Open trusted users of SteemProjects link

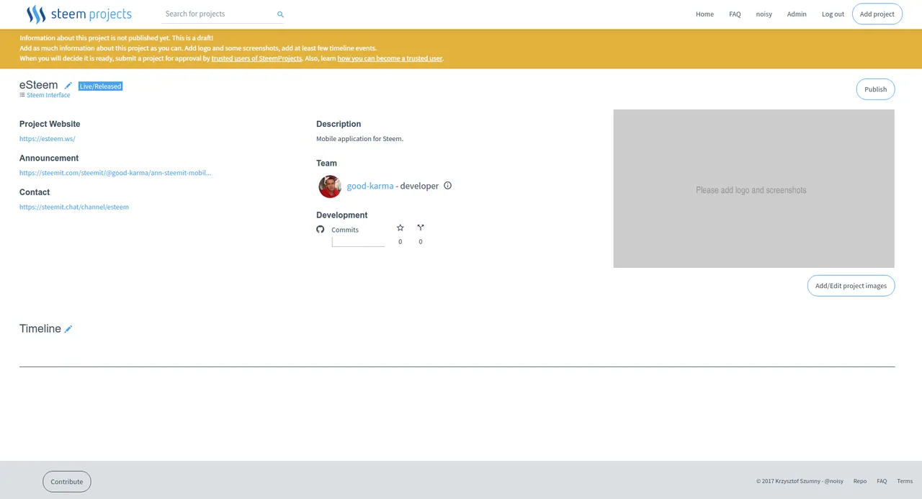(x=256, y=58)
